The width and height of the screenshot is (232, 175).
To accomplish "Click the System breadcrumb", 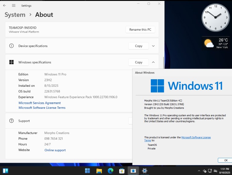I will [15, 15].
